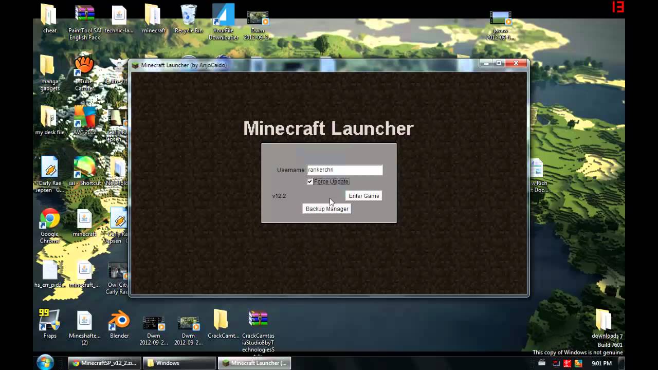The width and height of the screenshot is (658, 370).
Task: Click Minecraft Launcher taskbar item
Action: click(254, 363)
